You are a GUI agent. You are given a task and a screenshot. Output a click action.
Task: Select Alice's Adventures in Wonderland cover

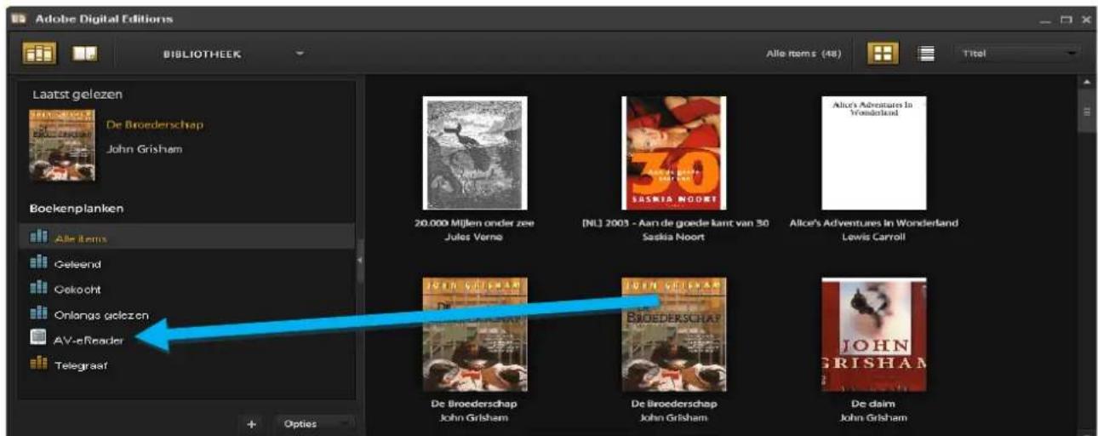[874, 153]
